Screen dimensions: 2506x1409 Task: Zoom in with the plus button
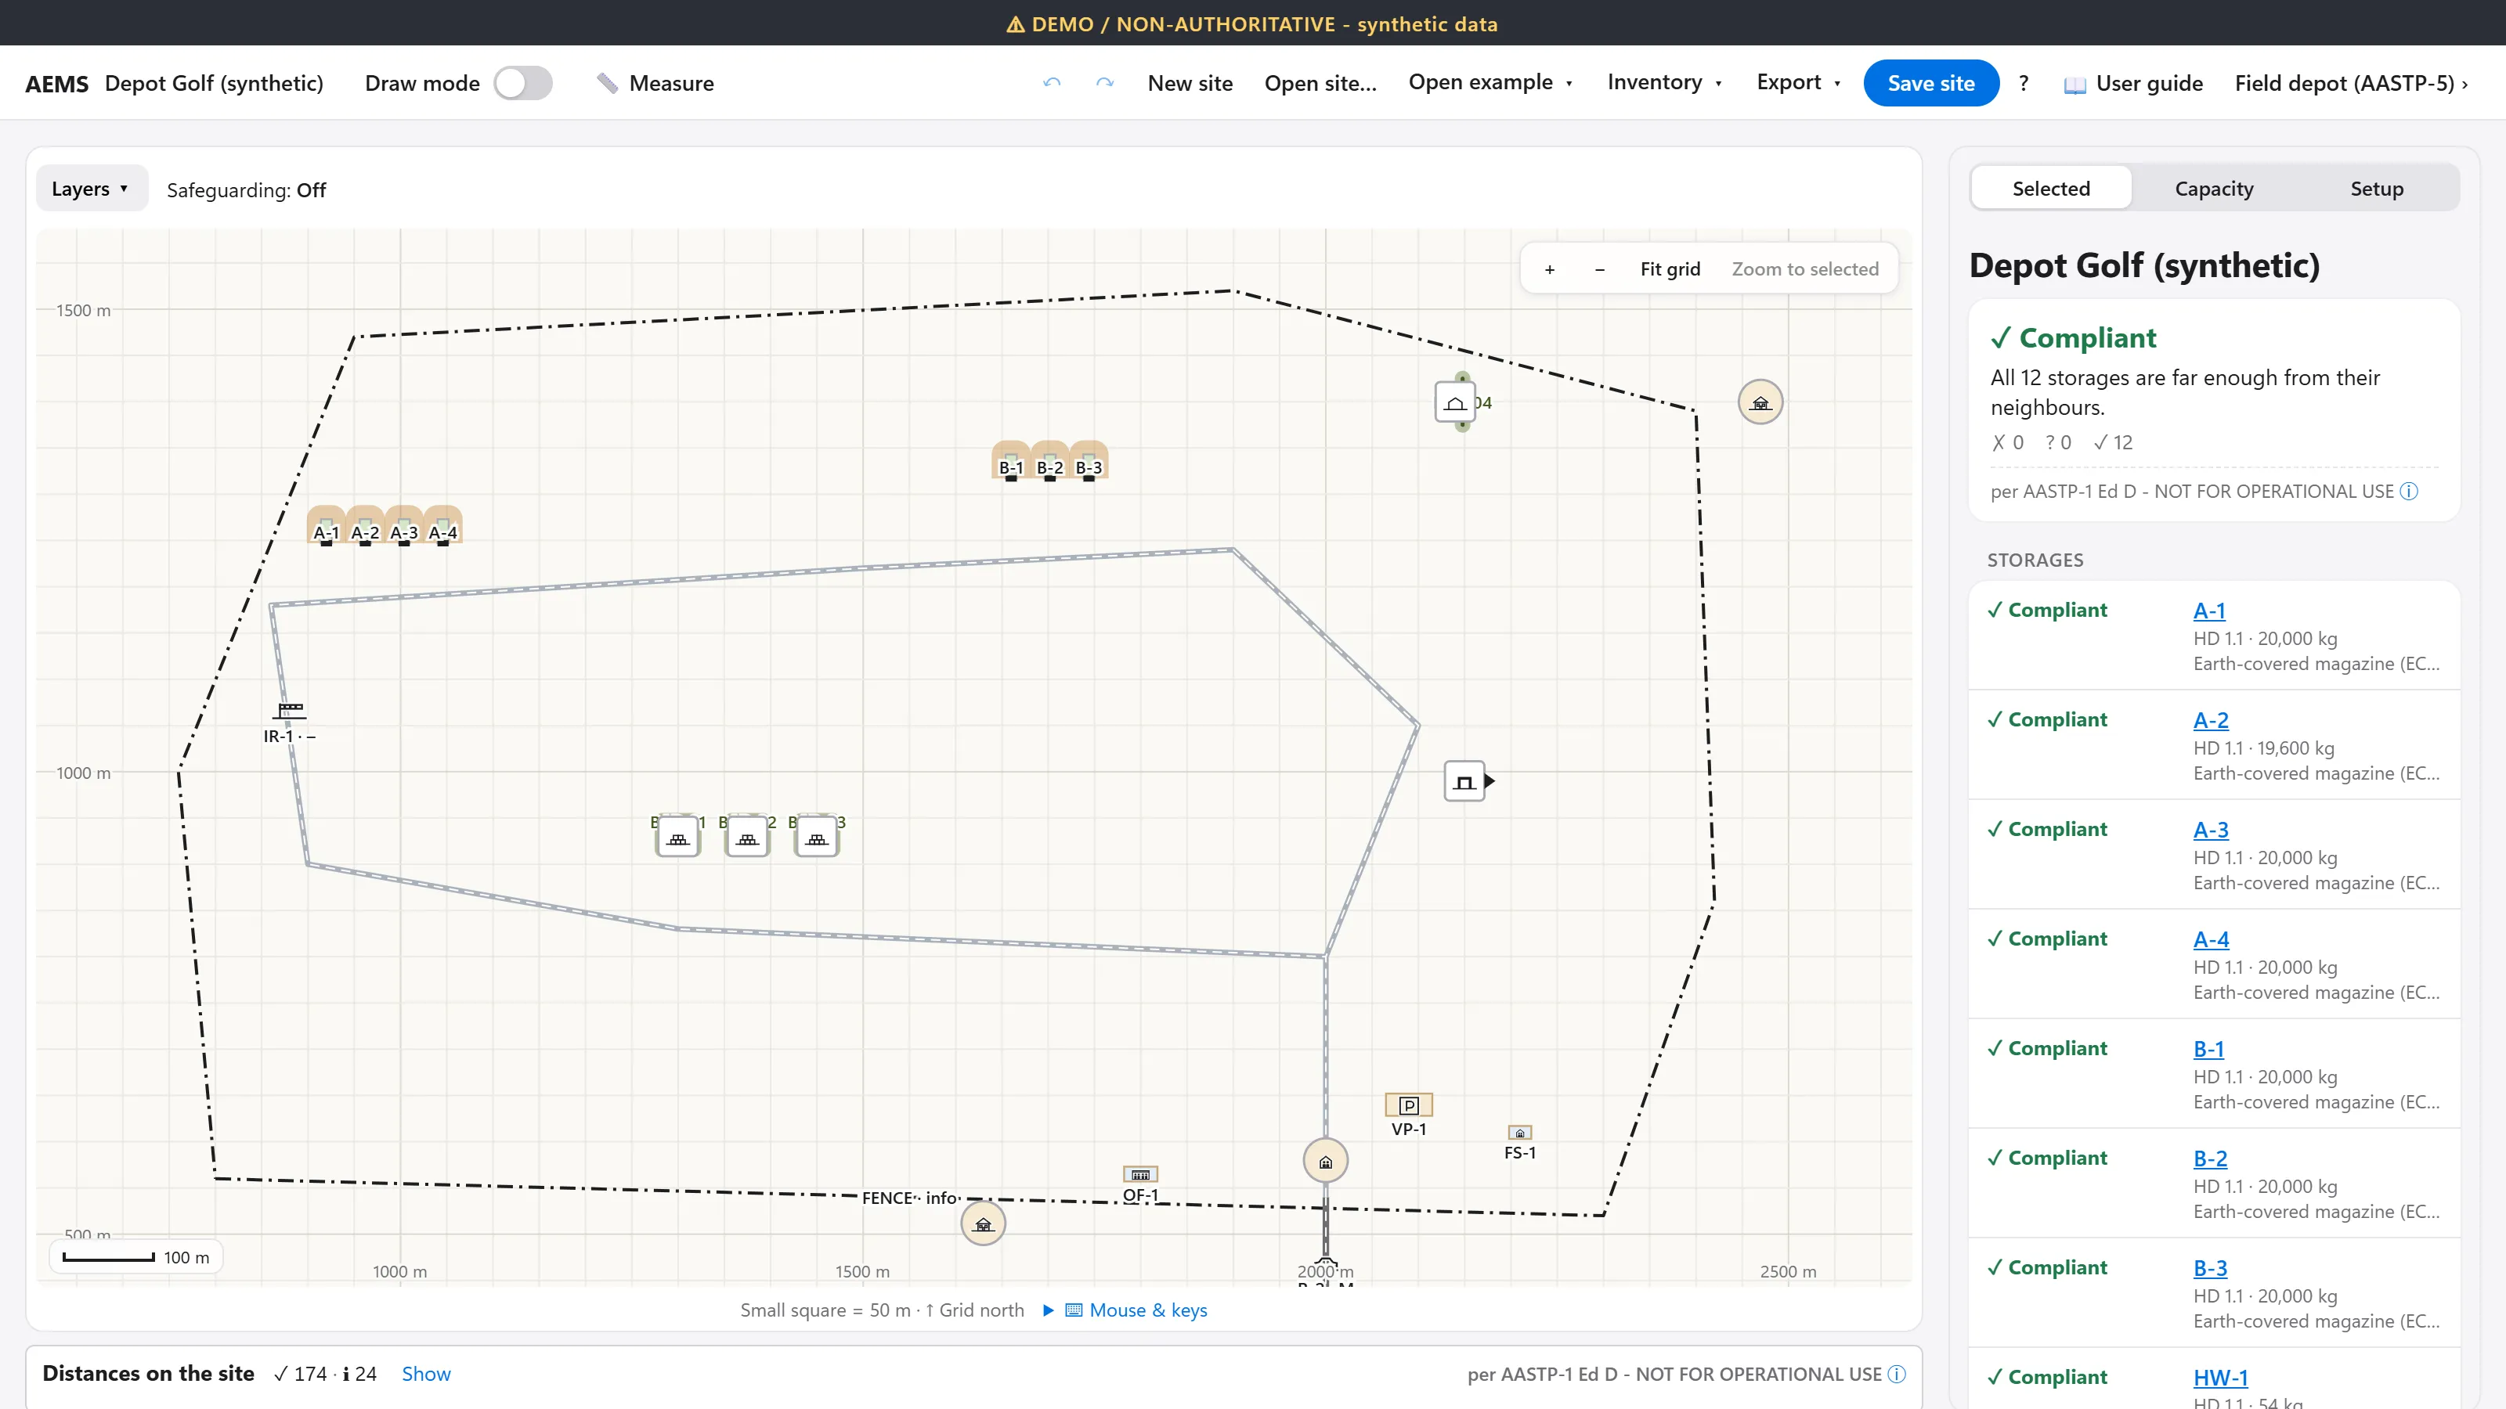[x=1550, y=269]
